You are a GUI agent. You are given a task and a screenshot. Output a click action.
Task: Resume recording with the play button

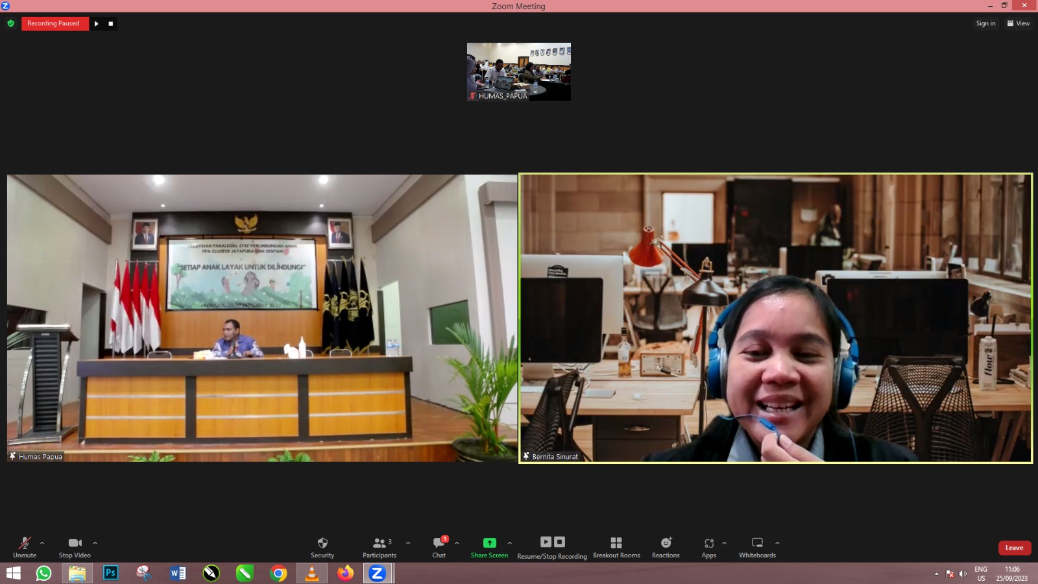pyautogui.click(x=97, y=24)
